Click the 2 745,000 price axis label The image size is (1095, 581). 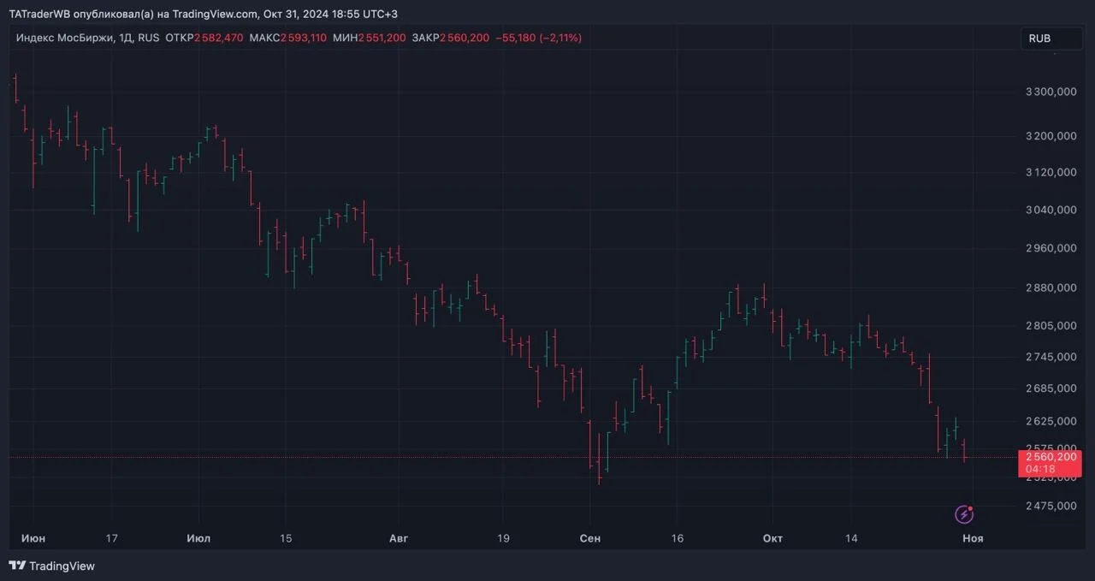(x=1051, y=356)
